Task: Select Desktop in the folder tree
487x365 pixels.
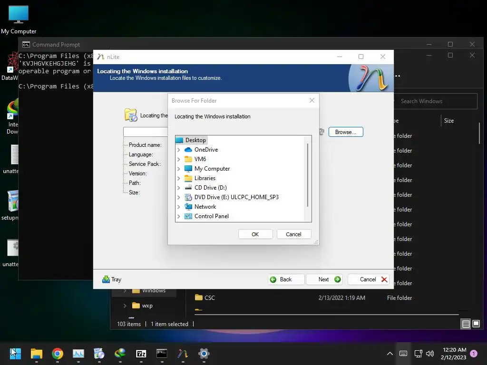Action: [x=195, y=140]
